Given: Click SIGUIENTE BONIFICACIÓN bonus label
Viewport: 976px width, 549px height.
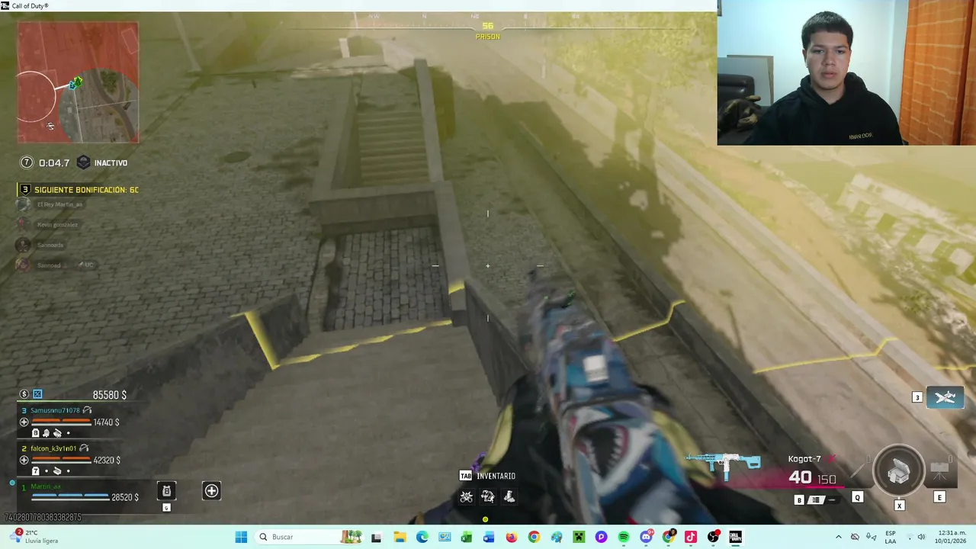Looking at the screenshot, I should (x=86, y=190).
